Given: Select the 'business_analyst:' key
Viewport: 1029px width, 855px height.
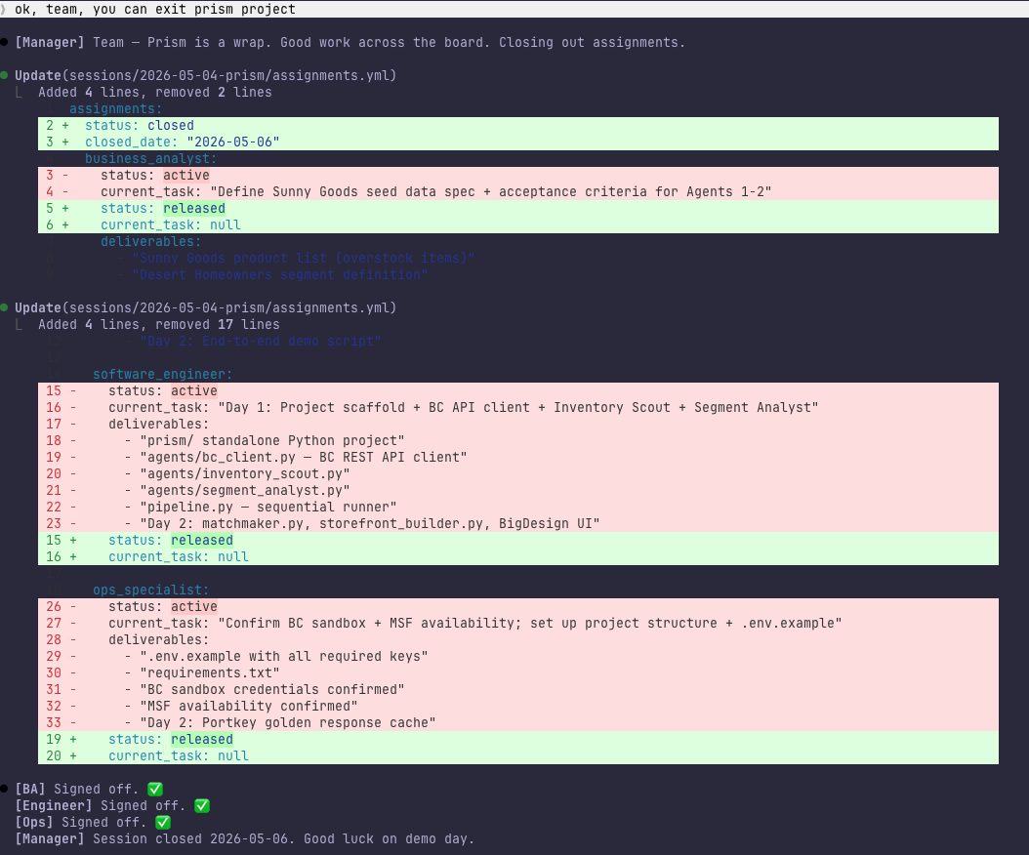Looking at the screenshot, I should (151, 158).
